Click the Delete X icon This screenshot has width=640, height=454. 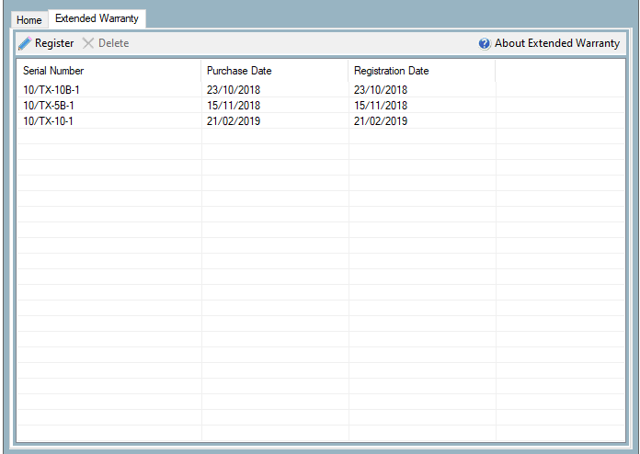click(88, 43)
